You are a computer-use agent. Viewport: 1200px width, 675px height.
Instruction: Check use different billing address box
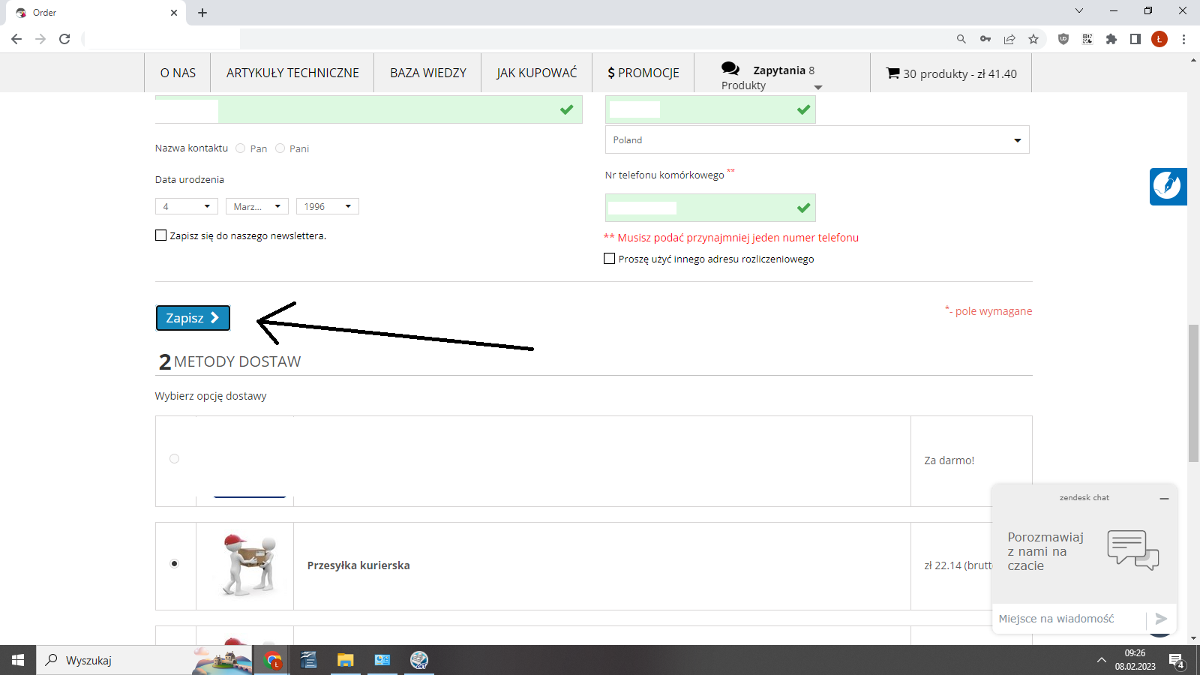click(610, 259)
